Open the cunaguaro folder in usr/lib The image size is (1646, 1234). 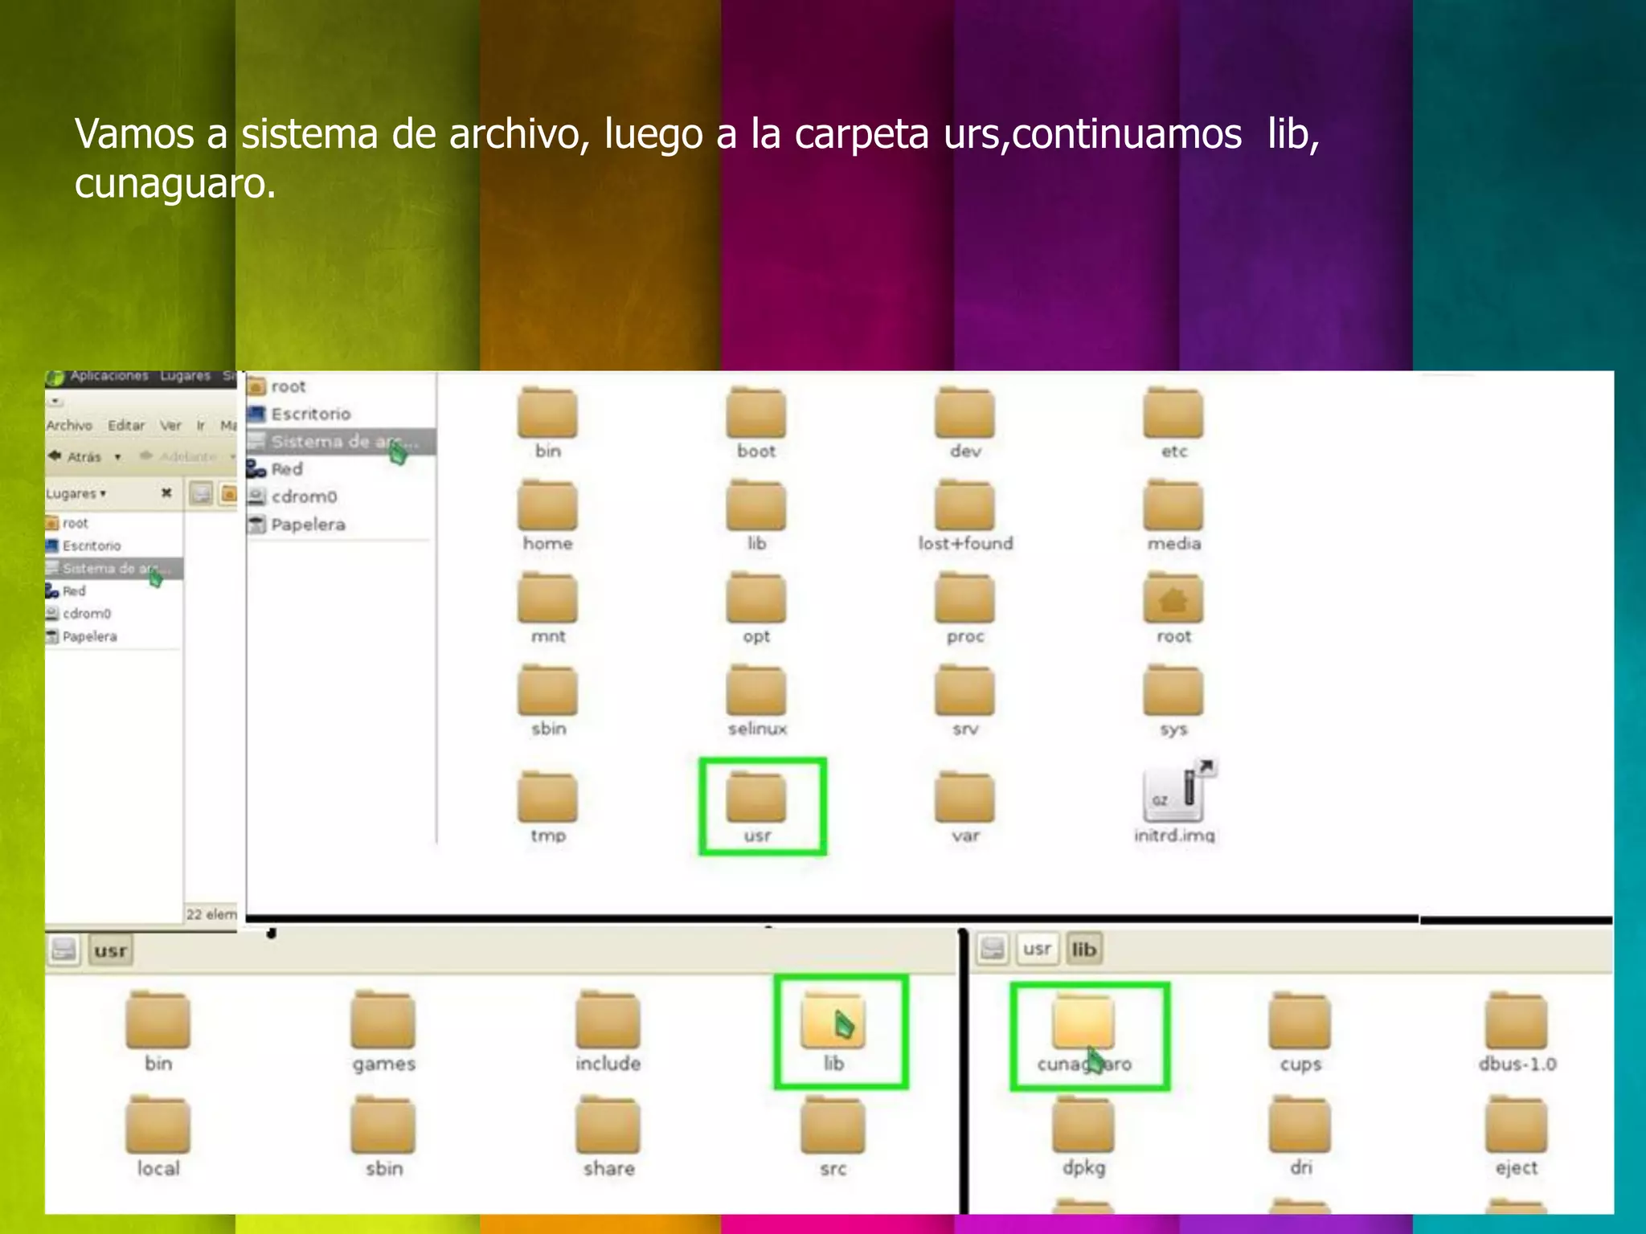coord(1084,1034)
